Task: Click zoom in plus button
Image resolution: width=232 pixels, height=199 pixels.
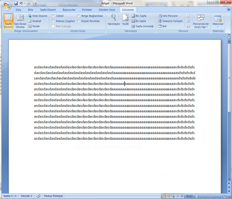Action: click(x=225, y=196)
